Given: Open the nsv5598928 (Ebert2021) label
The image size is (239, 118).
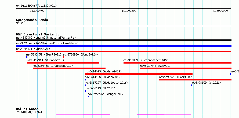Looking at the screenshot, I should click(x=177, y=77).
